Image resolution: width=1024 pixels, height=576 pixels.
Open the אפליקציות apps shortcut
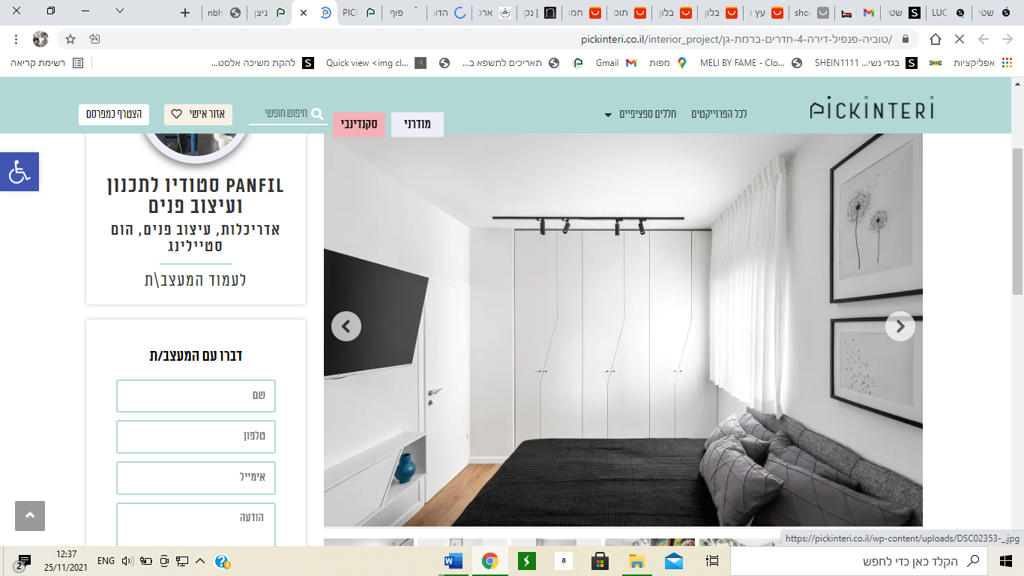[983, 63]
